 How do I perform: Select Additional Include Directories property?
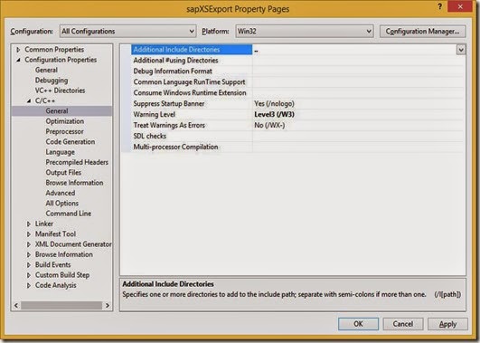pyautogui.click(x=192, y=50)
